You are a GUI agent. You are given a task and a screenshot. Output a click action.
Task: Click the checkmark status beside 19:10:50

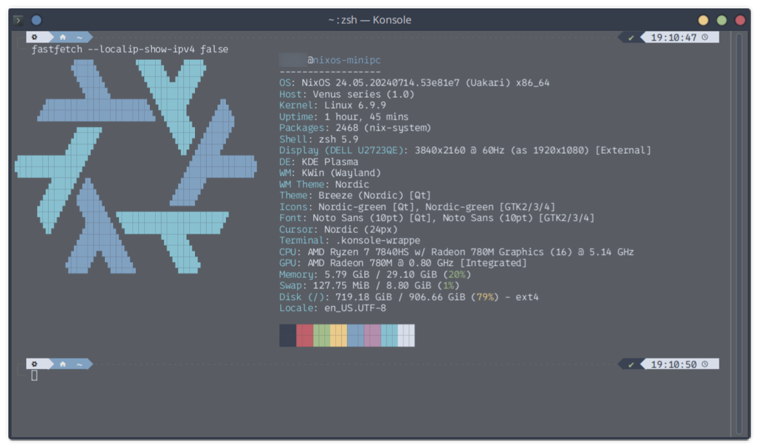631,364
